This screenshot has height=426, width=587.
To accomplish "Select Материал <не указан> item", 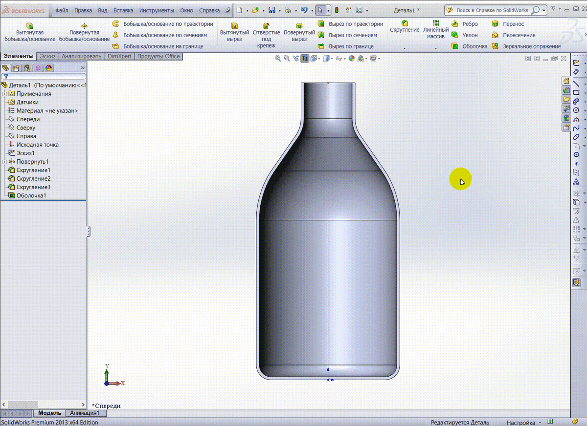I will (43, 111).
